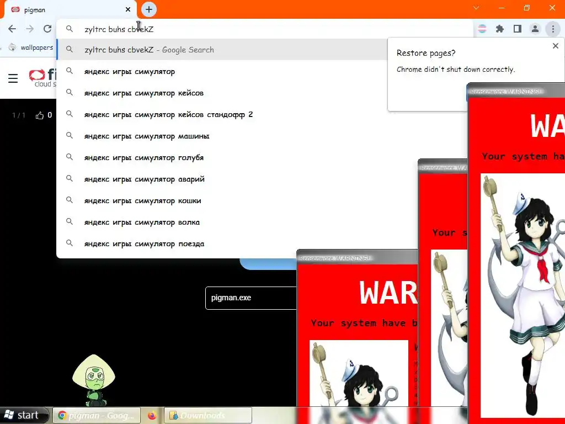Viewport: 565px width, 424px height.
Task: Click the anime girl image in front Rensenware window
Action: point(523,296)
